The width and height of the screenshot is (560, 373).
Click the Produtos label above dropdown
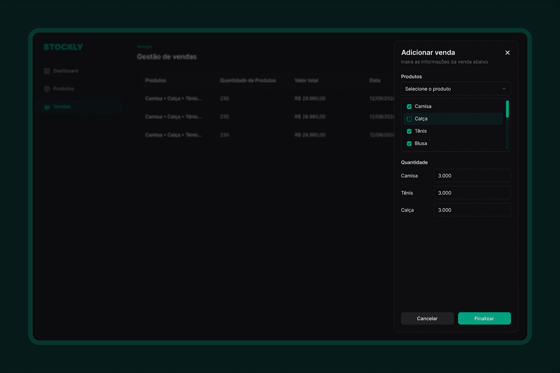pos(411,77)
